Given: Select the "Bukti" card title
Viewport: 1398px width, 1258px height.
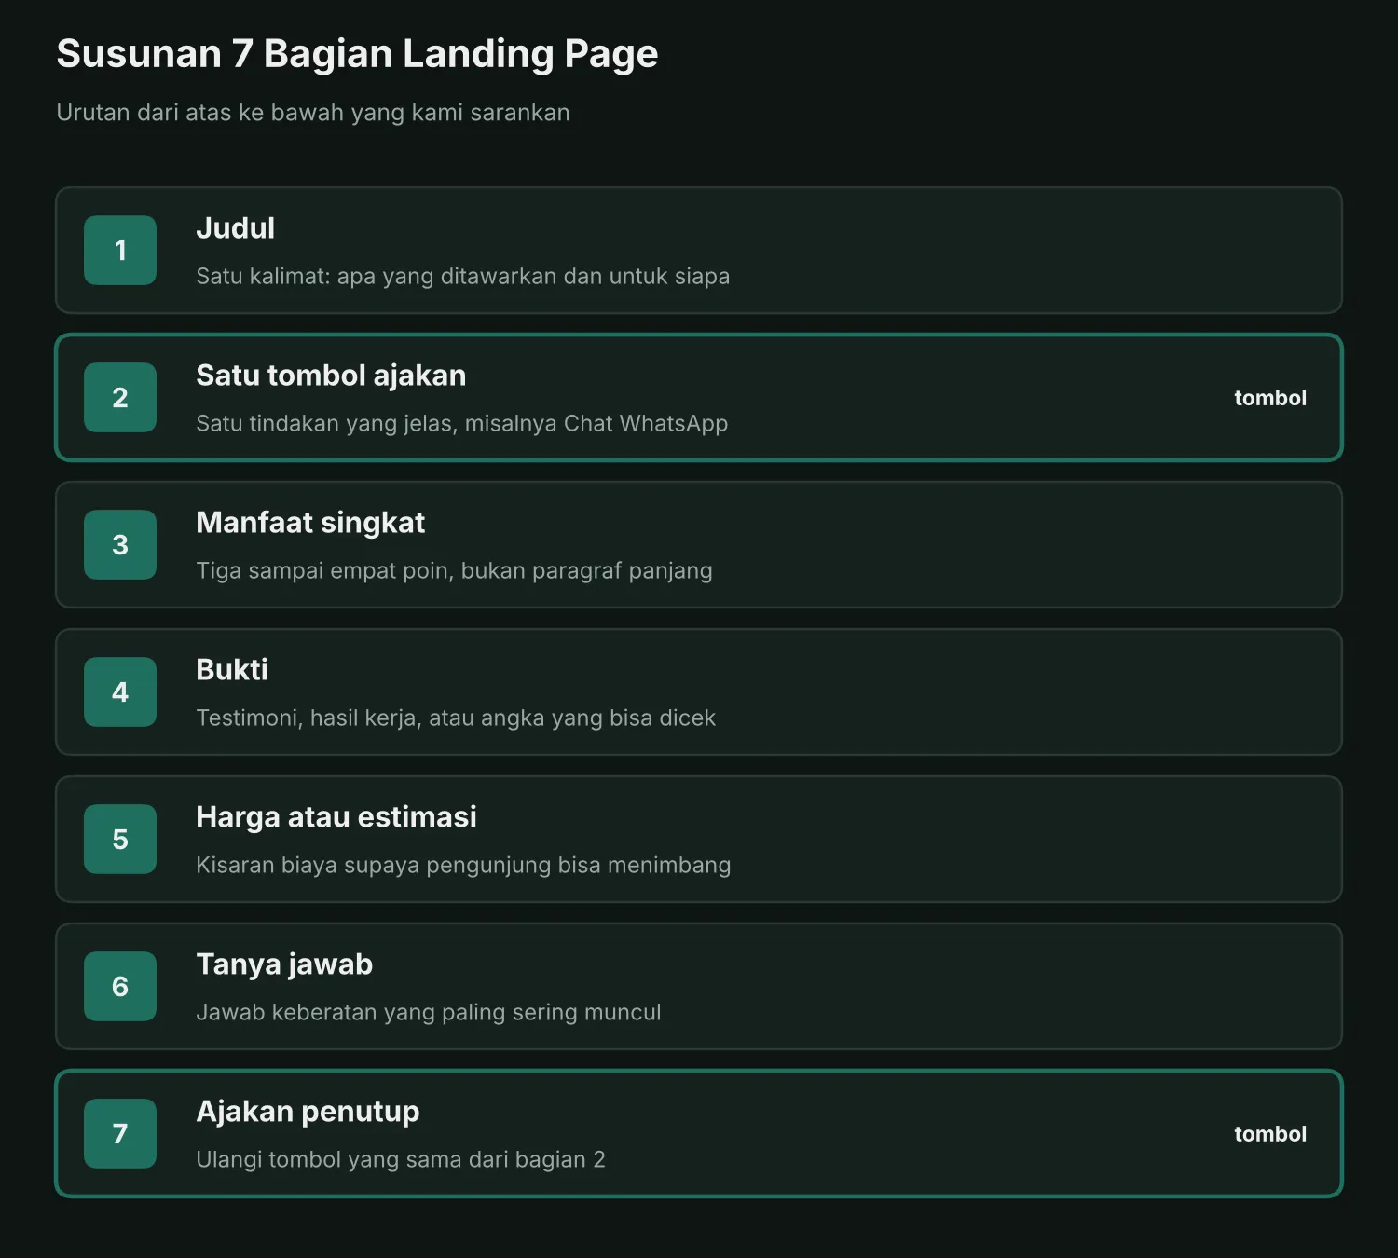Looking at the screenshot, I should [232, 670].
